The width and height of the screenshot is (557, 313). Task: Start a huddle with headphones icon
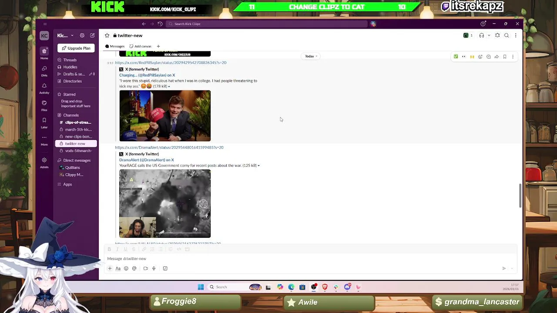click(x=481, y=36)
